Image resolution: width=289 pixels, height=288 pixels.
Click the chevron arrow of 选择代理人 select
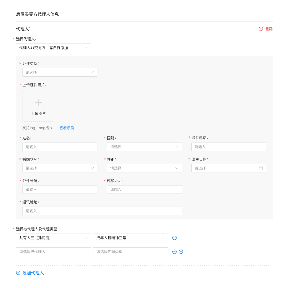(x=86, y=48)
